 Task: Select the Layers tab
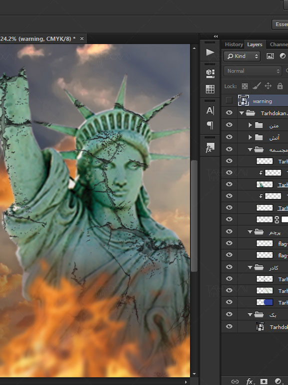tap(255, 44)
